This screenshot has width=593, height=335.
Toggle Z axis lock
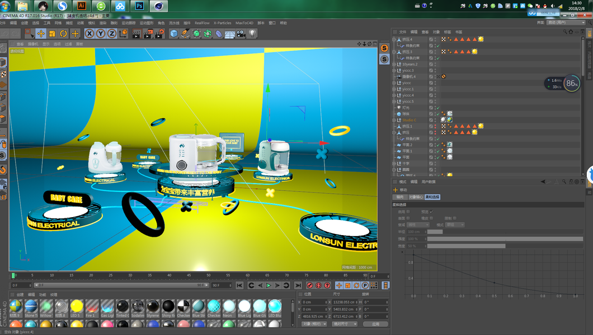[x=111, y=33]
